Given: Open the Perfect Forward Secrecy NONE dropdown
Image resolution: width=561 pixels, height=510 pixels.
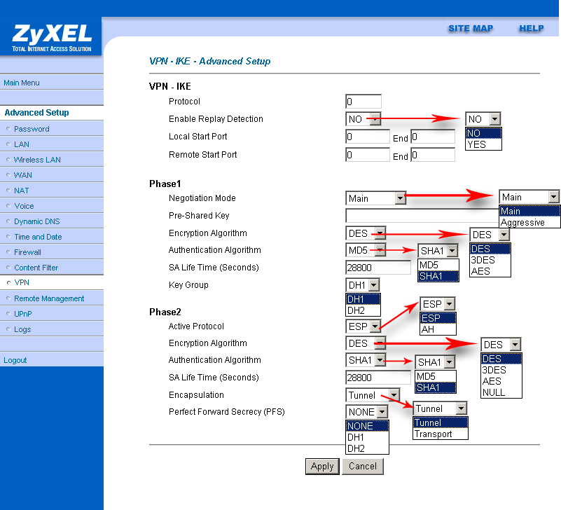Looking at the screenshot, I should coord(367,412).
